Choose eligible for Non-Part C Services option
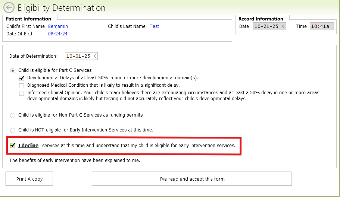Image resolution: width=340 pixels, height=197 pixels. tap(13, 115)
